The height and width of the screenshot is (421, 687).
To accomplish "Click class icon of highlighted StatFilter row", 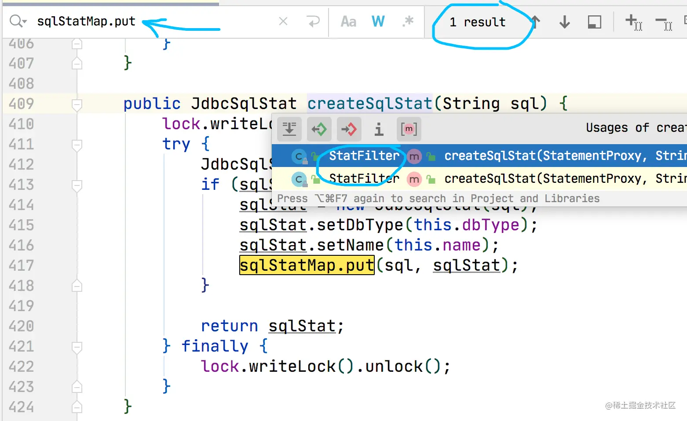I will [x=299, y=156].
